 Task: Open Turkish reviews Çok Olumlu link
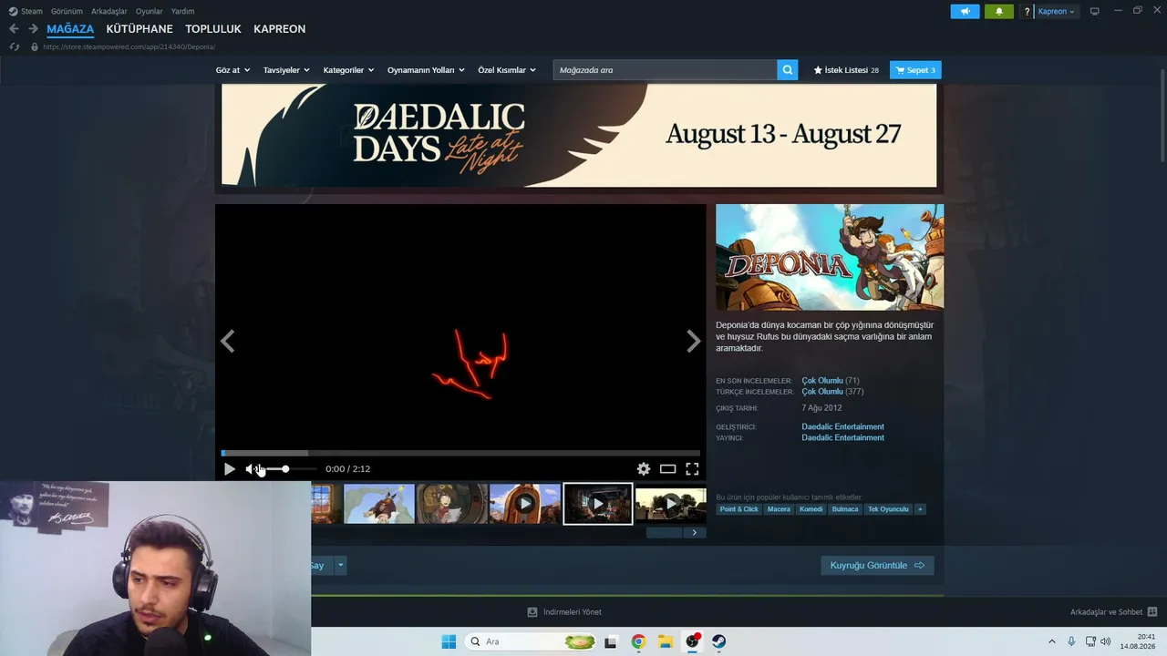822,392
